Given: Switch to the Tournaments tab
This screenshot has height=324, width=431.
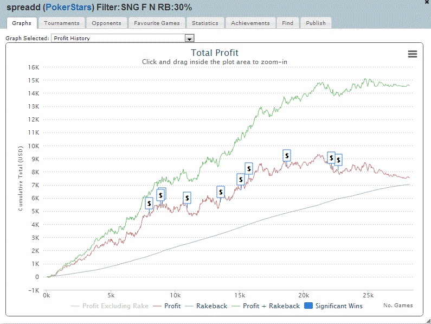Looking at the screenshot, I should pos(62,23).
